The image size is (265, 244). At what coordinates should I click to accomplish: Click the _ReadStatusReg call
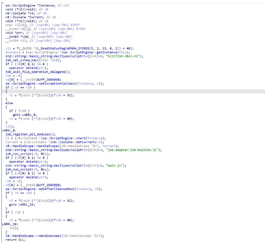click(x=81, y=49)
